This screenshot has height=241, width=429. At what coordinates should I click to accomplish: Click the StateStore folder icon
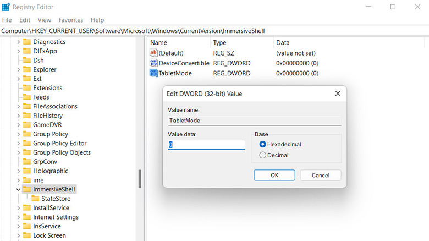pos(35,198)
